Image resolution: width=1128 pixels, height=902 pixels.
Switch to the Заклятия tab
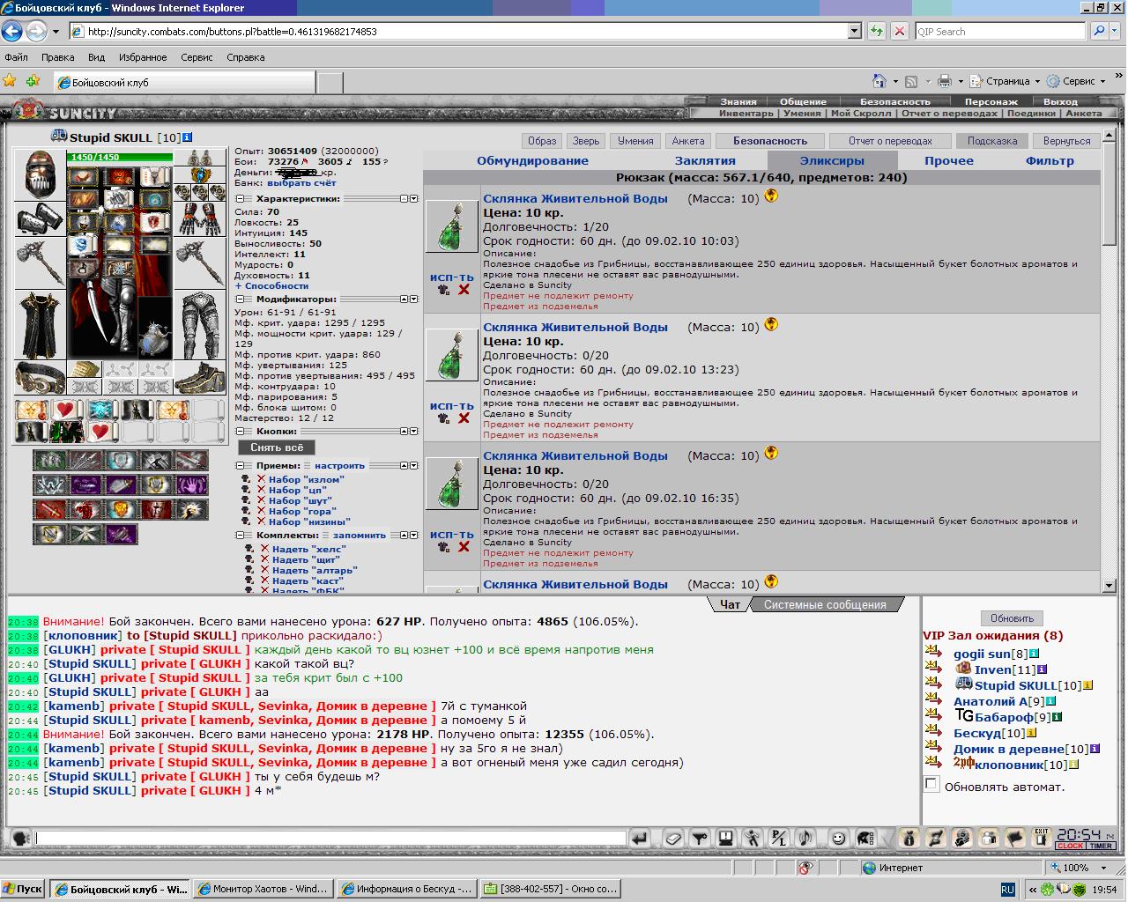point(705,160)
